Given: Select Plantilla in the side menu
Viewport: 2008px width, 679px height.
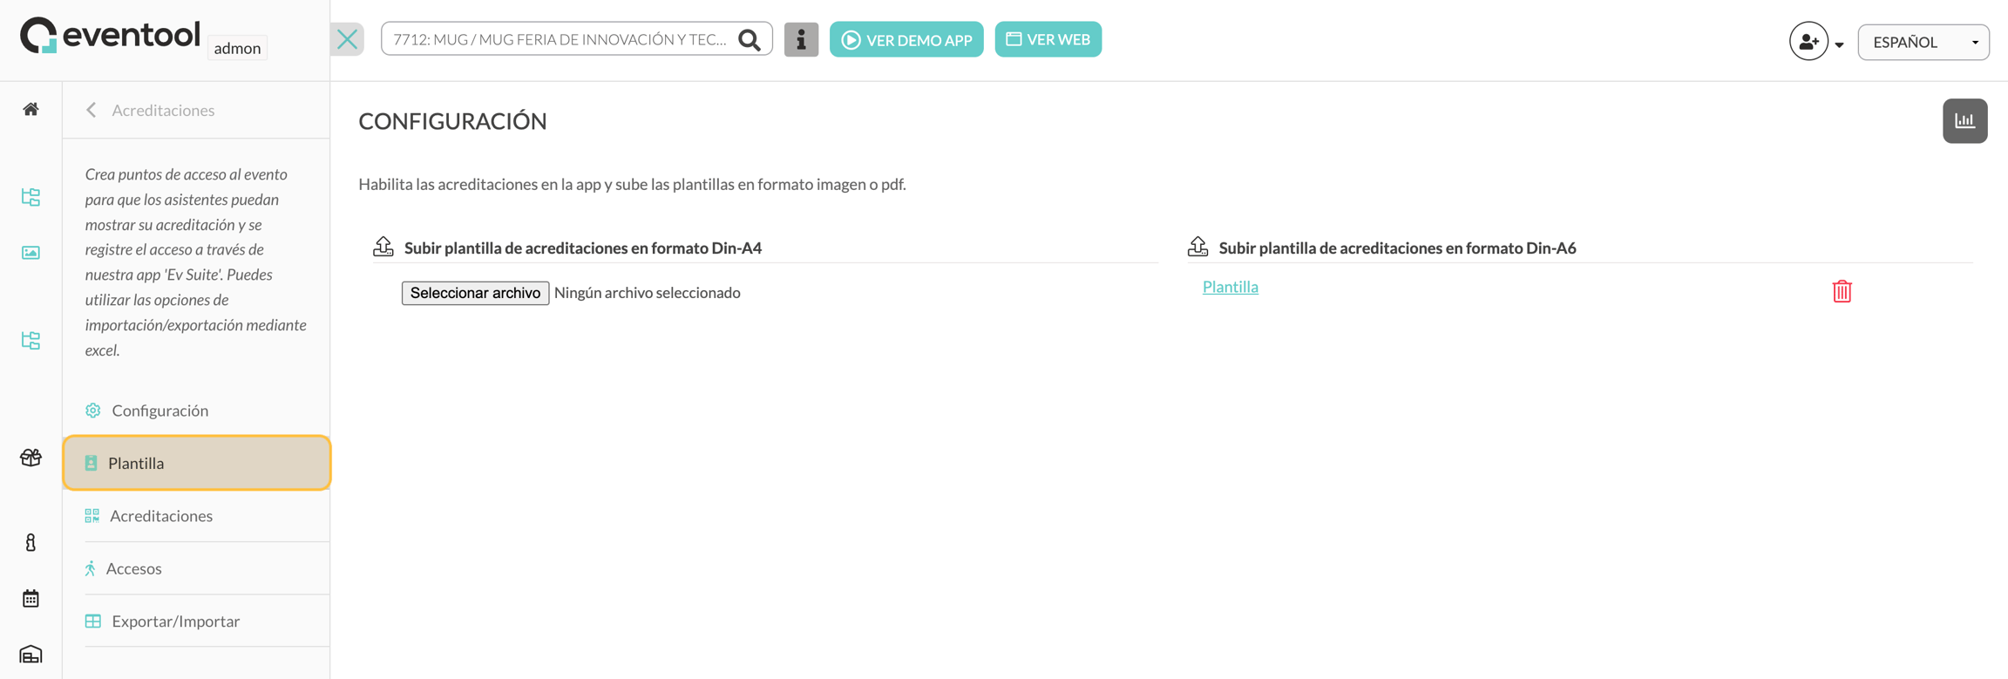Looking at the screenshot, I should coord(197,463).
